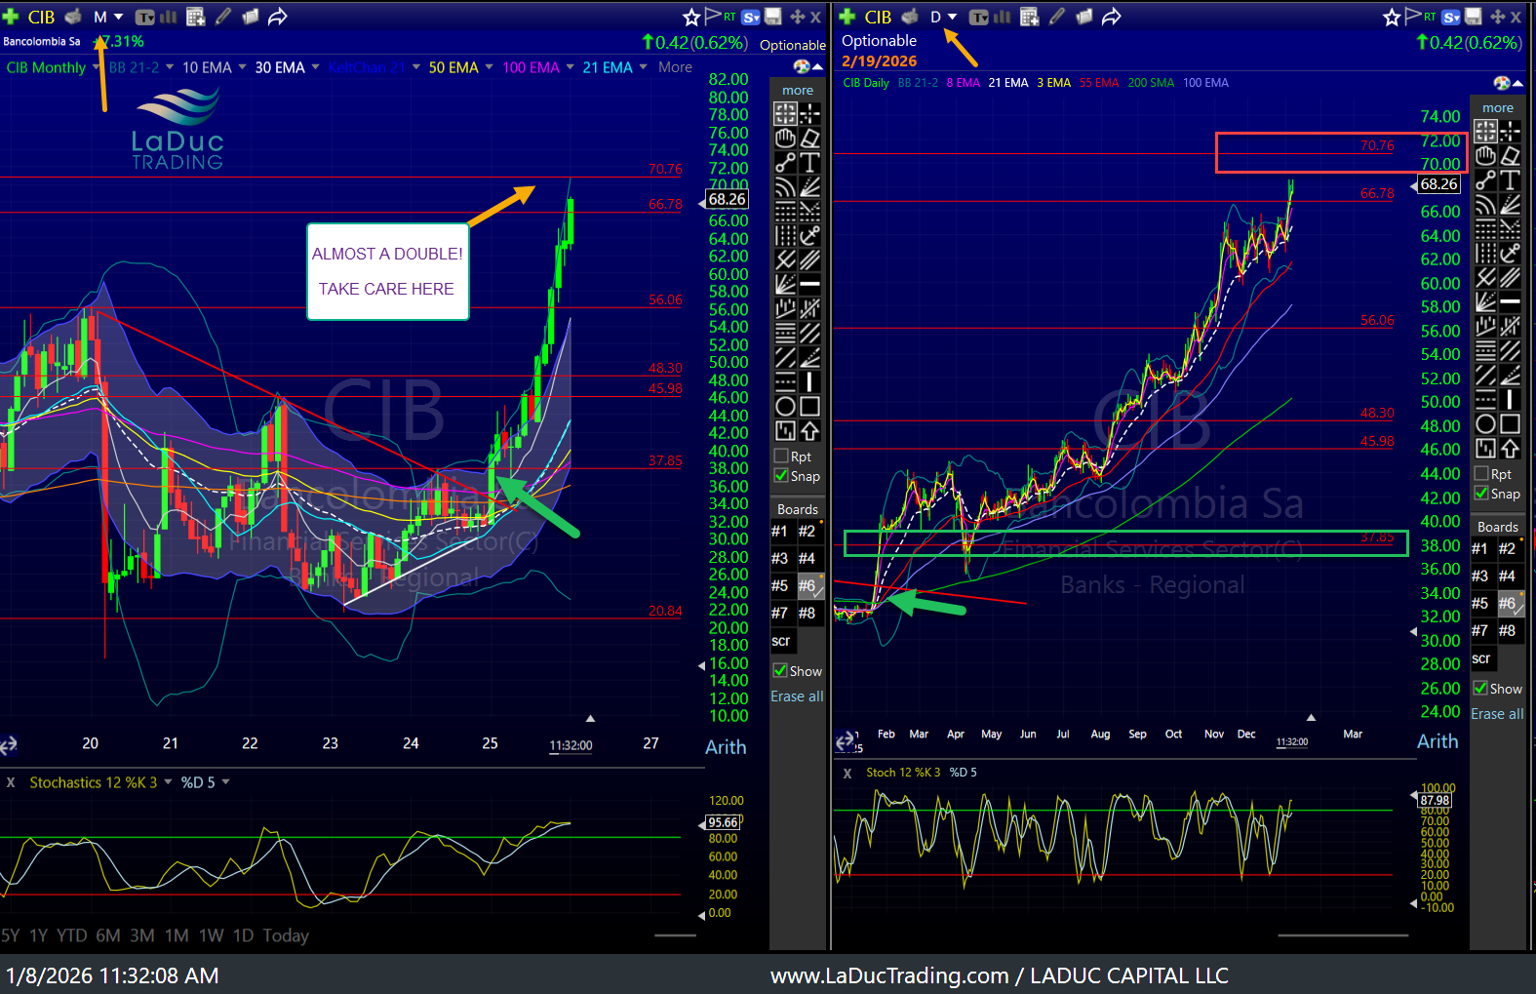Choose the hand pan tool in left palette

(x=785, y=139)
